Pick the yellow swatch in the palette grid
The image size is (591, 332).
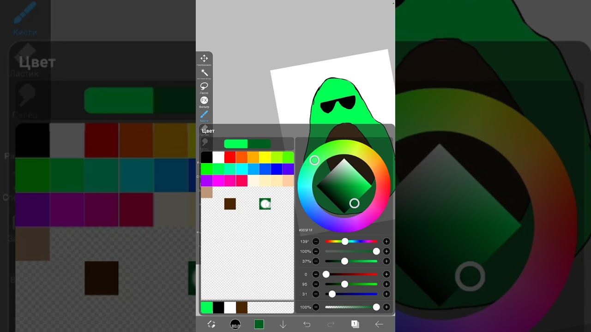[265, 157]
